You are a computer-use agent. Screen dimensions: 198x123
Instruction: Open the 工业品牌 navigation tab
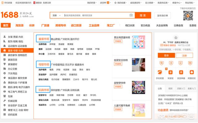pos(94,25)
